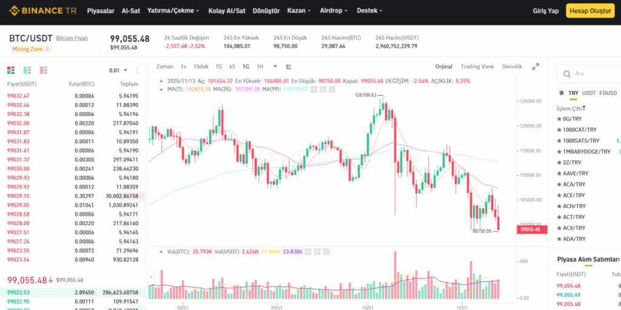Click Giriş Yap login link

tap(546, 11)
